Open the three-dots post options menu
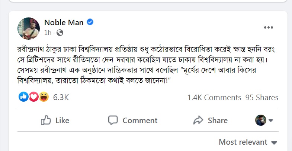The image size is (292, 151). [x=269, y=27]
